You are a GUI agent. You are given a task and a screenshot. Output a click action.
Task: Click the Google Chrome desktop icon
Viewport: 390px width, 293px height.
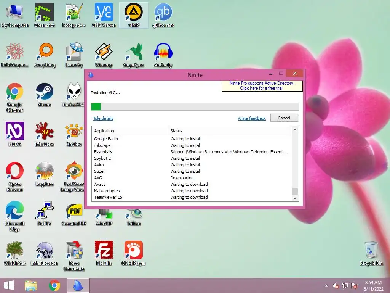(15, 97)
